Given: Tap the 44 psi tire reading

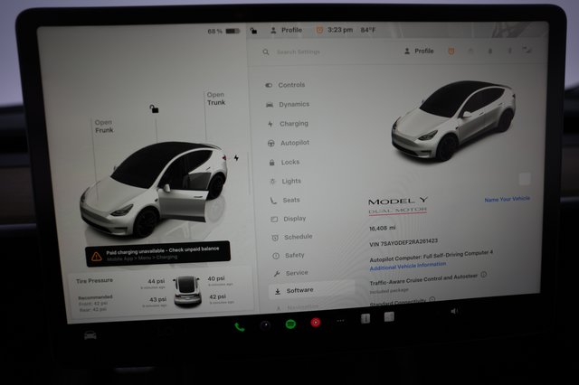Looking at the screenshot, I should click(157, 281).
